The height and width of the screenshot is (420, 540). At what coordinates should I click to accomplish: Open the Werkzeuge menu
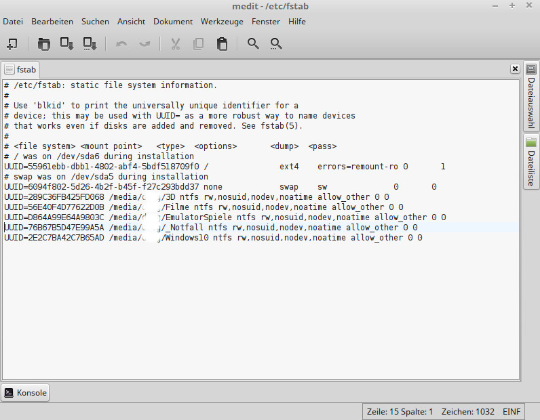(x=222, y=22)
